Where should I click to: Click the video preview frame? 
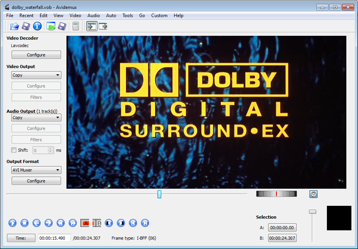point(206,112)
